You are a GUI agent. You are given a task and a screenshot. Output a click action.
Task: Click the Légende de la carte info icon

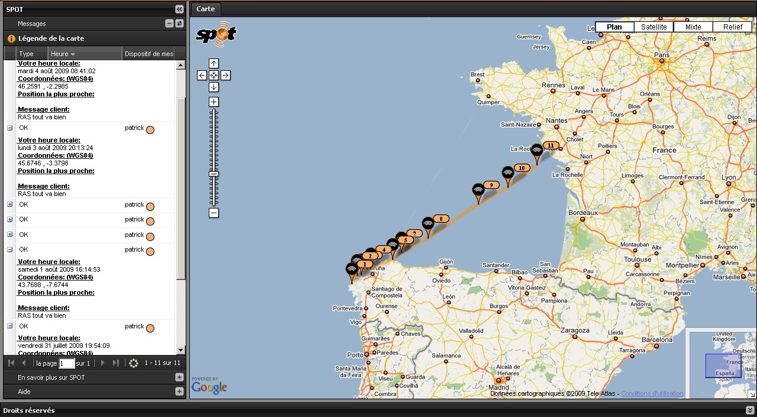[11, 38]
